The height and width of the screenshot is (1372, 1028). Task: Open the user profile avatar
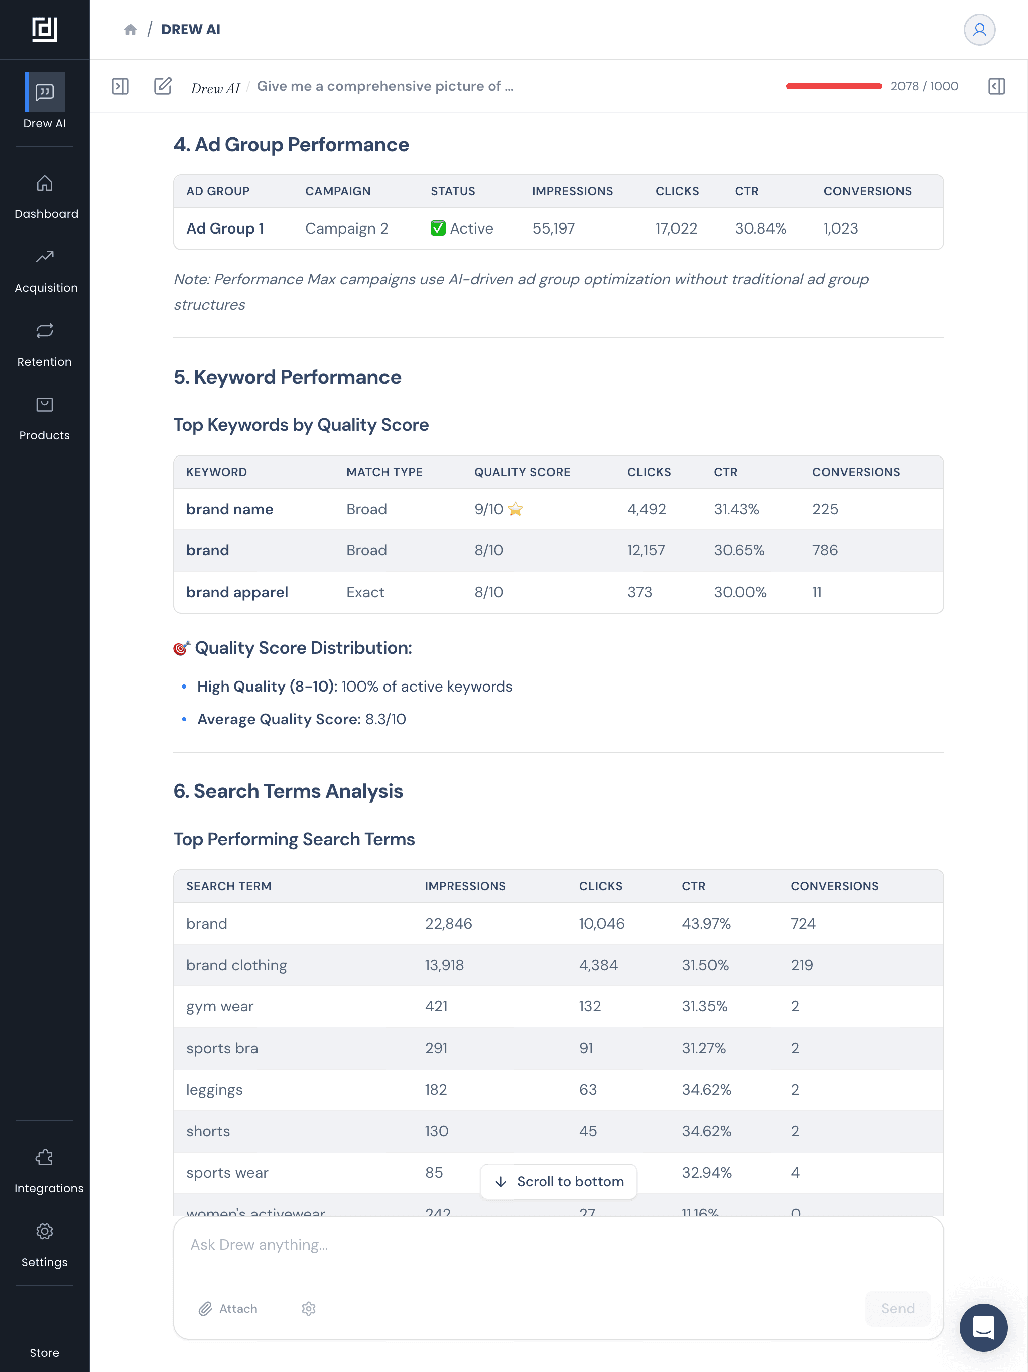click(x=979, y=30)
